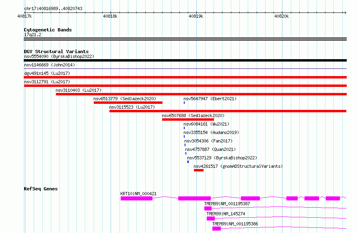This screenshot has width=358, height=233.
Task: Click the DGV Structural Variants track title
Action: click(56, 52)
